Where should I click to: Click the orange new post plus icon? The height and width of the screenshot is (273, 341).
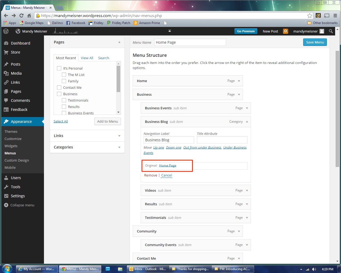(285, 31)
